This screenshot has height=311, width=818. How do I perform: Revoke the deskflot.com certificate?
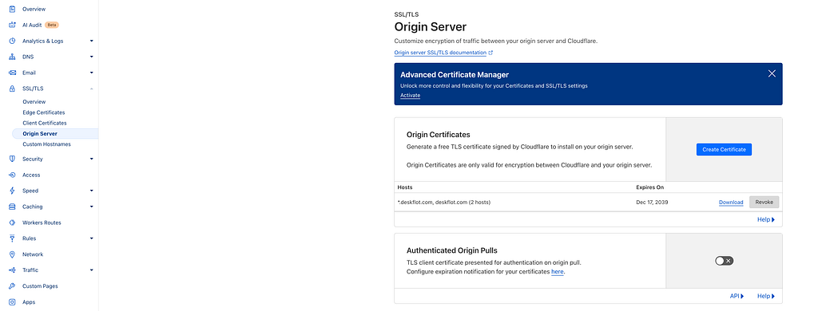click(764, 202)
